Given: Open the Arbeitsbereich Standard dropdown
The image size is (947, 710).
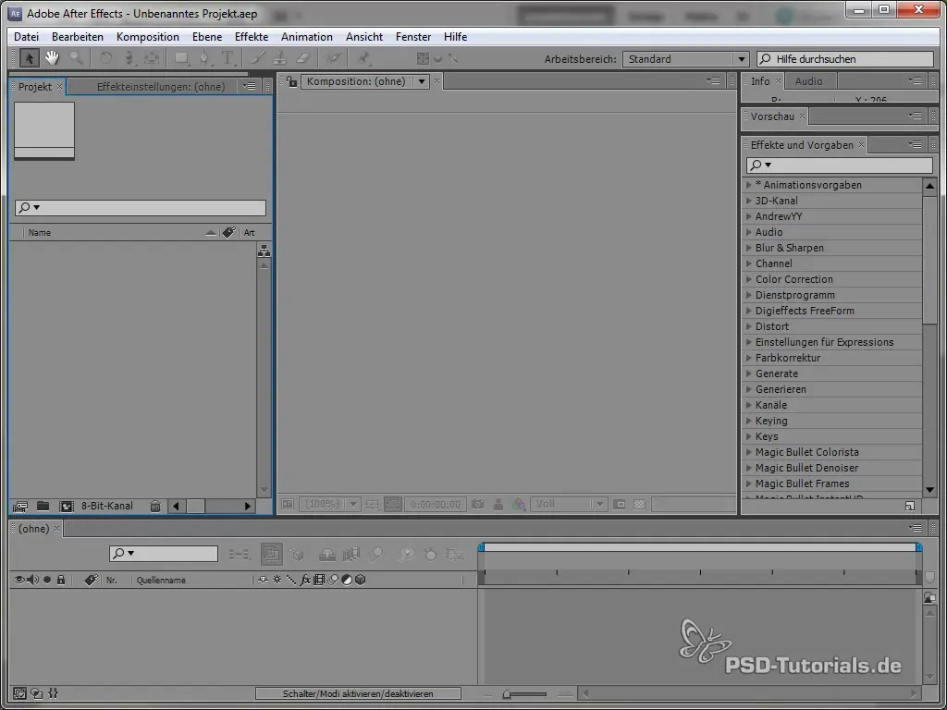Looking at the screenshot, I should [685, 59].
